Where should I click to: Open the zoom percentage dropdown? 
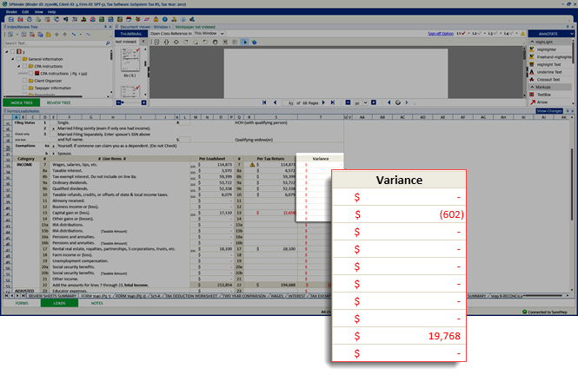(x=365, y=102)
